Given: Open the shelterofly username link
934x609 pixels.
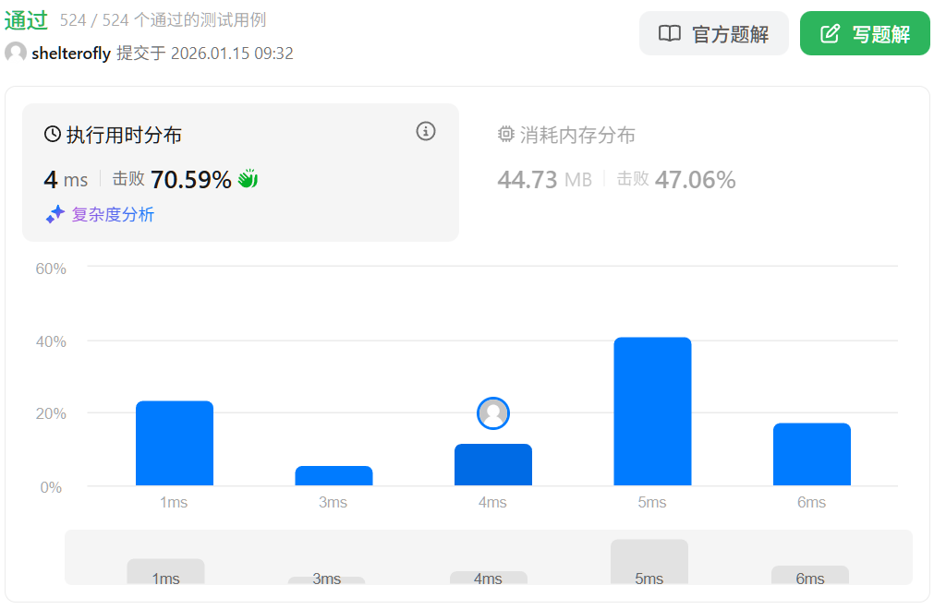Looking at the screenshot, I should click(x=71, y=54).
